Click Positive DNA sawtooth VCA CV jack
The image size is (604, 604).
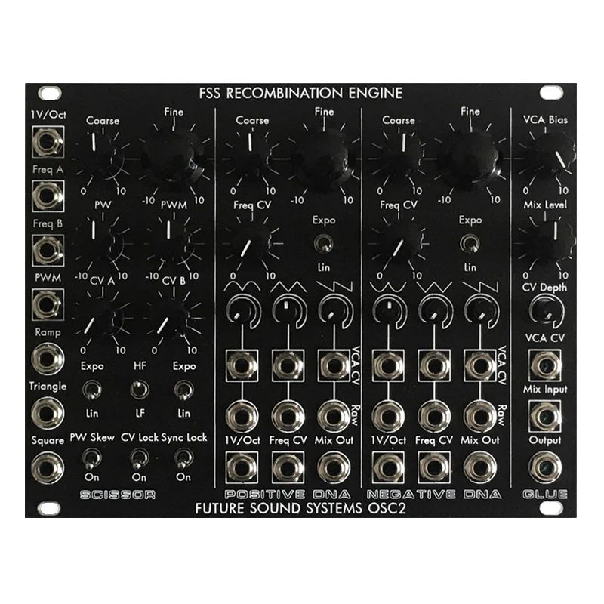tap(334, 365)
